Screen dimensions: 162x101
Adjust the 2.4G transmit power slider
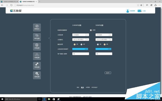tap(80, 49)
